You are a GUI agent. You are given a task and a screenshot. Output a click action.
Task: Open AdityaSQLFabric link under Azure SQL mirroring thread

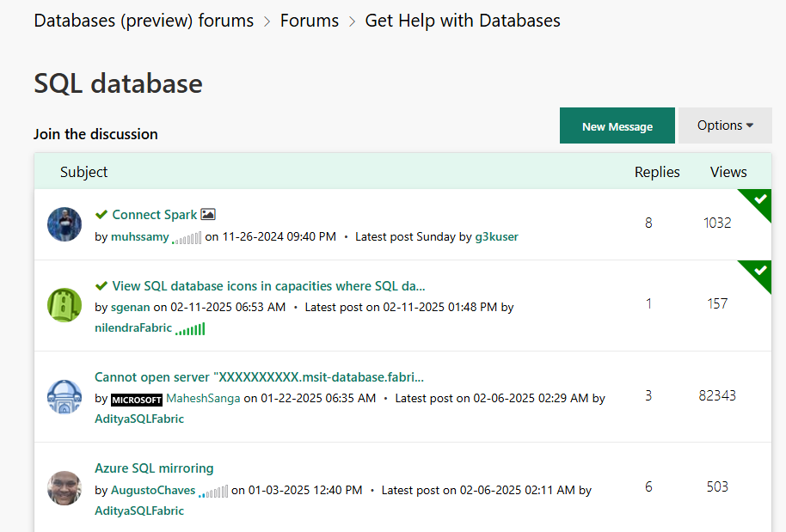139,511
